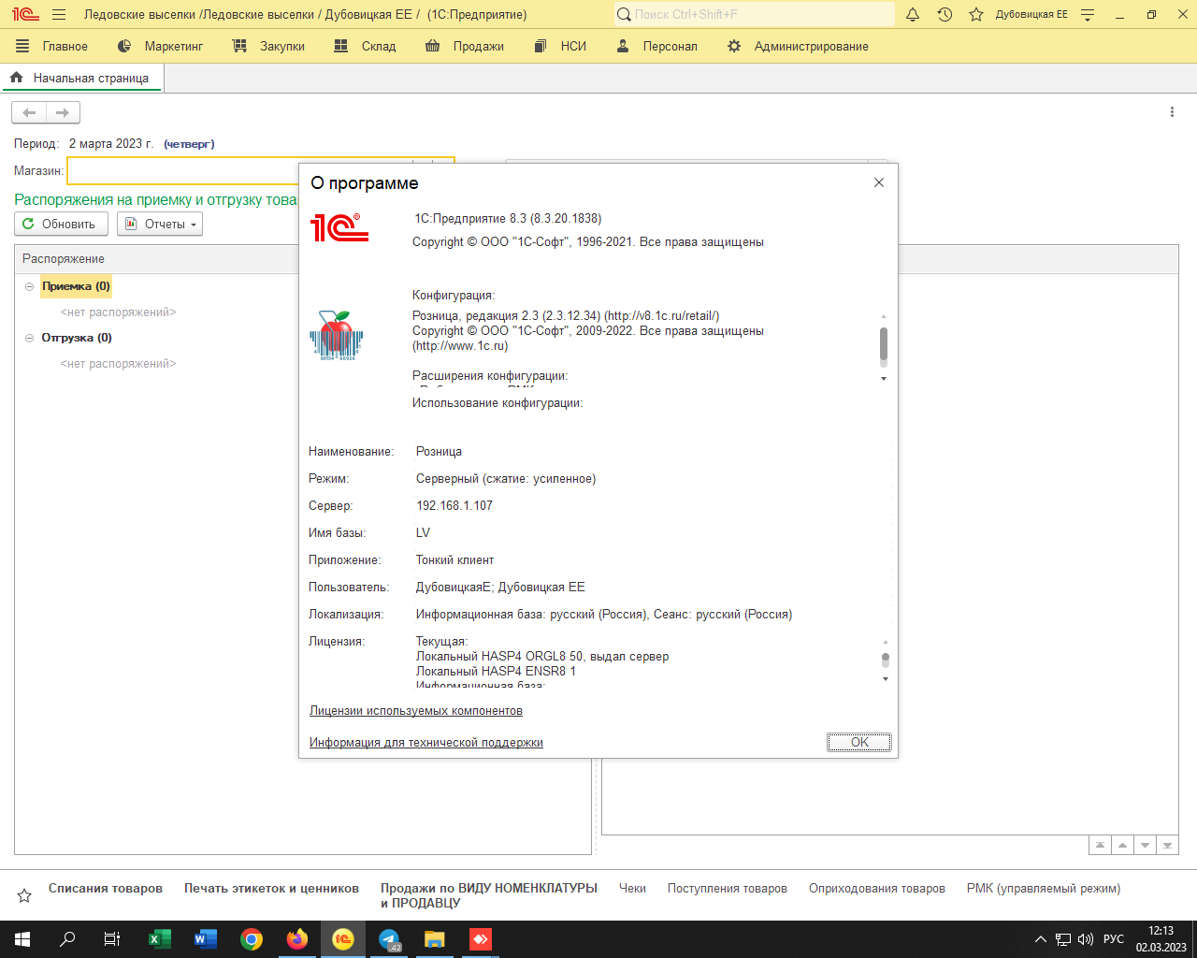Open Лицензии используемых компонентов link
The height and width of the screenshot is (958, 1197).
click(x=416, y=711)
